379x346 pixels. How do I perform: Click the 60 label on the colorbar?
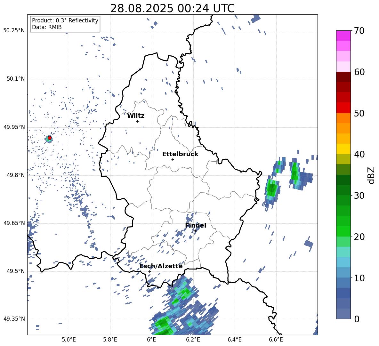[x=359, y=72]
